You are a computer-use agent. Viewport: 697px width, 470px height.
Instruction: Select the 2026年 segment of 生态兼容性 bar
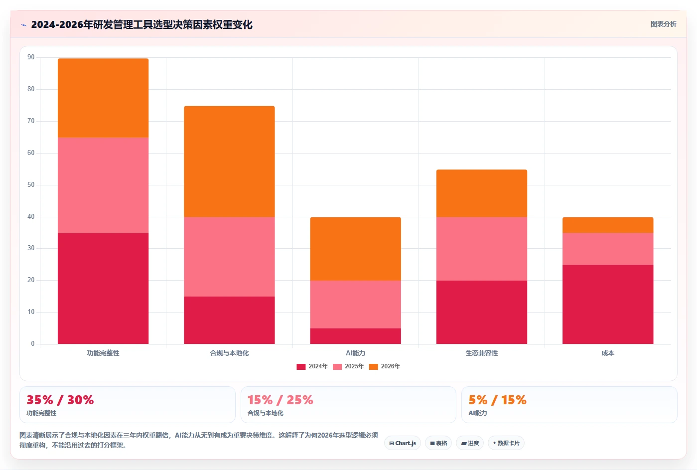pos(482,193)
